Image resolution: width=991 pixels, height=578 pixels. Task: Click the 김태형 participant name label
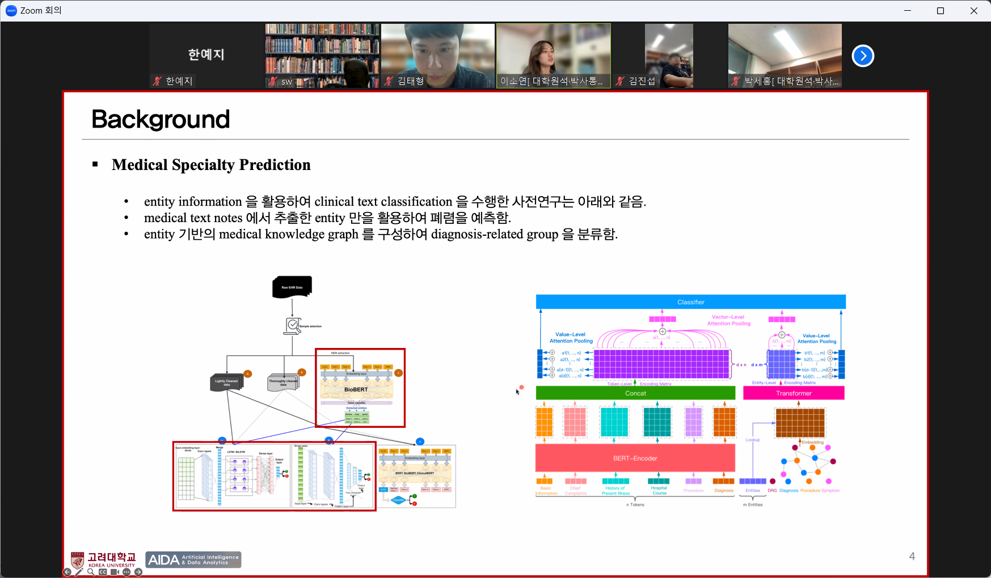coord(411,81)
